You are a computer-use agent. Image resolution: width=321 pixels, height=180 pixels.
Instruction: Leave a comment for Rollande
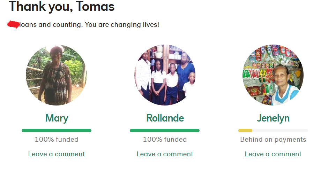pos(165,154)
